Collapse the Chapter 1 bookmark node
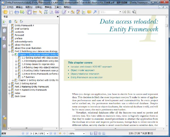This screenshot has width=170, height=137. [13, 55]
